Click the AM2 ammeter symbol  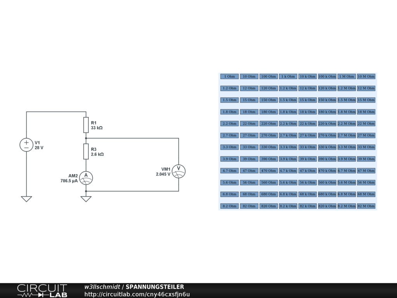[86, 177]
